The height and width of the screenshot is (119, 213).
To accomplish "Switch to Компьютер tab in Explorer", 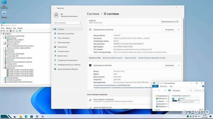I will (163, 86).
